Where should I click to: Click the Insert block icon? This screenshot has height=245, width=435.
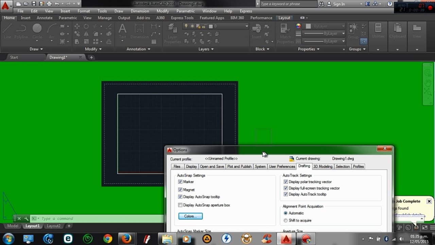(257, 31)
